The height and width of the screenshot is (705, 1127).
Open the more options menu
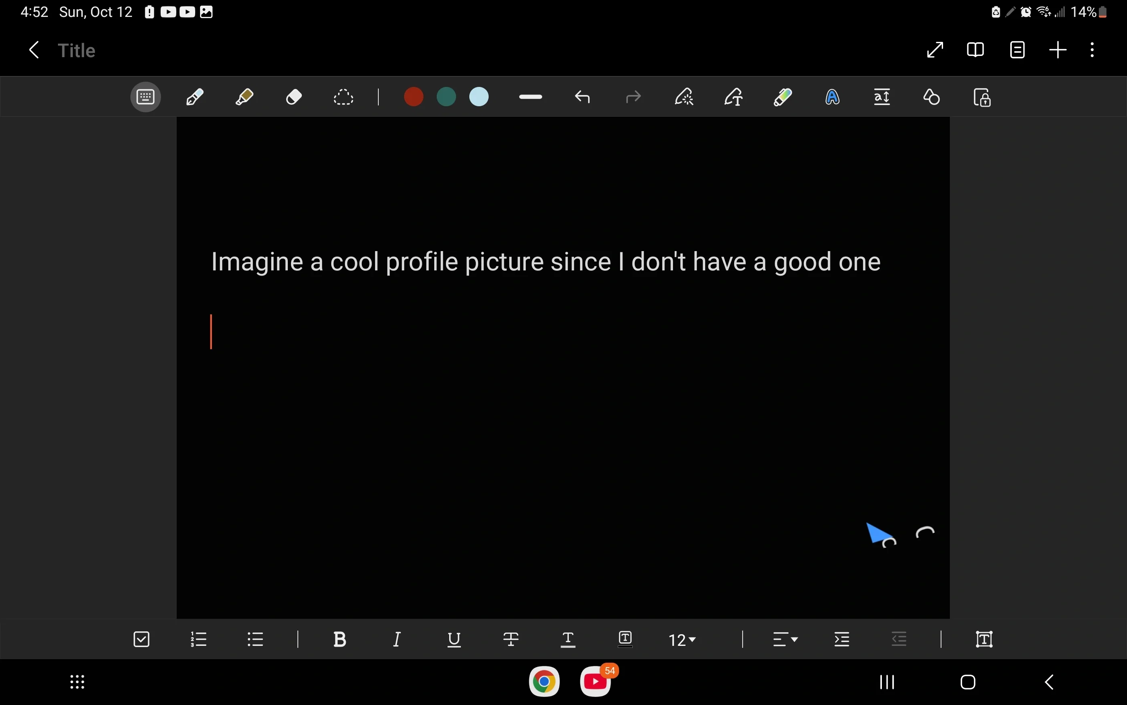coord(1093,50)
